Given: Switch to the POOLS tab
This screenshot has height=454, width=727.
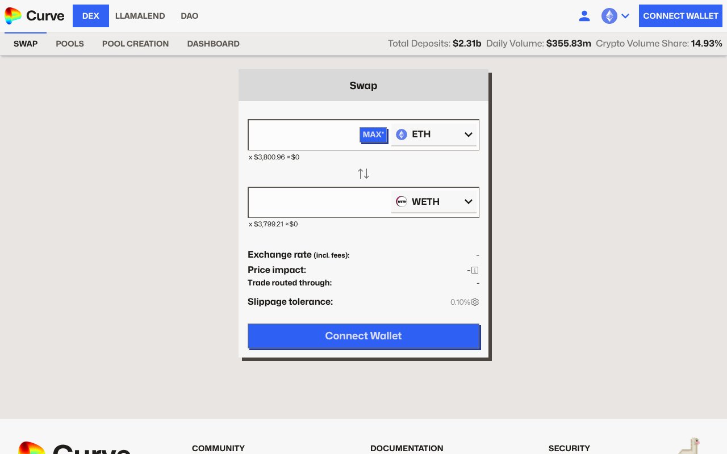Looking at the screenshot, I should 70,44.
